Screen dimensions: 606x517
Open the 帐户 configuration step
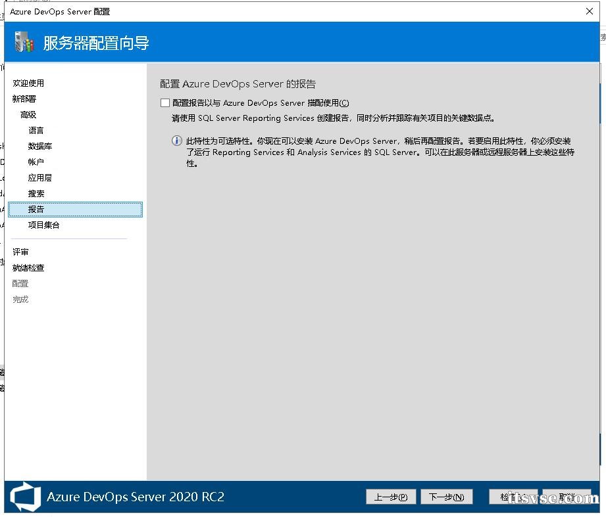[36, 162]
